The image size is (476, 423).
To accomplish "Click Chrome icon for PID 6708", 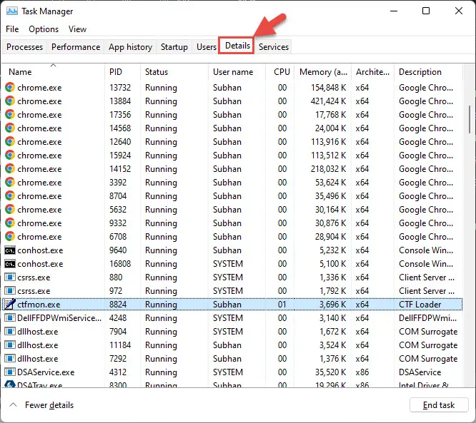I will tap(10, 236).
